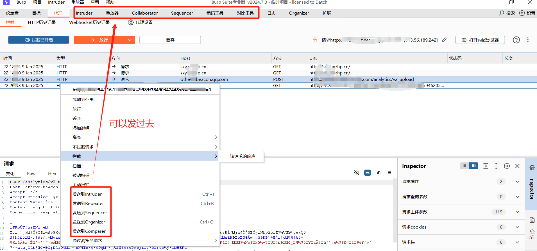Screen dimensions: 537x251
Task: Open the Sequencer tab
Action: pyautogui.click(x=182, y=13)
